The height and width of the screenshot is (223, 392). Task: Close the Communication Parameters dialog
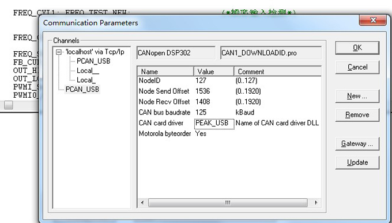pos(372,20)
